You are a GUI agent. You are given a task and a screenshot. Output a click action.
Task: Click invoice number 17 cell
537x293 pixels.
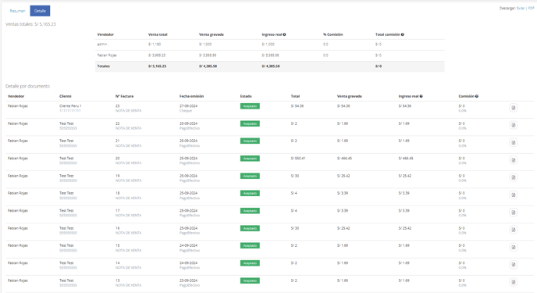[117, 211]
